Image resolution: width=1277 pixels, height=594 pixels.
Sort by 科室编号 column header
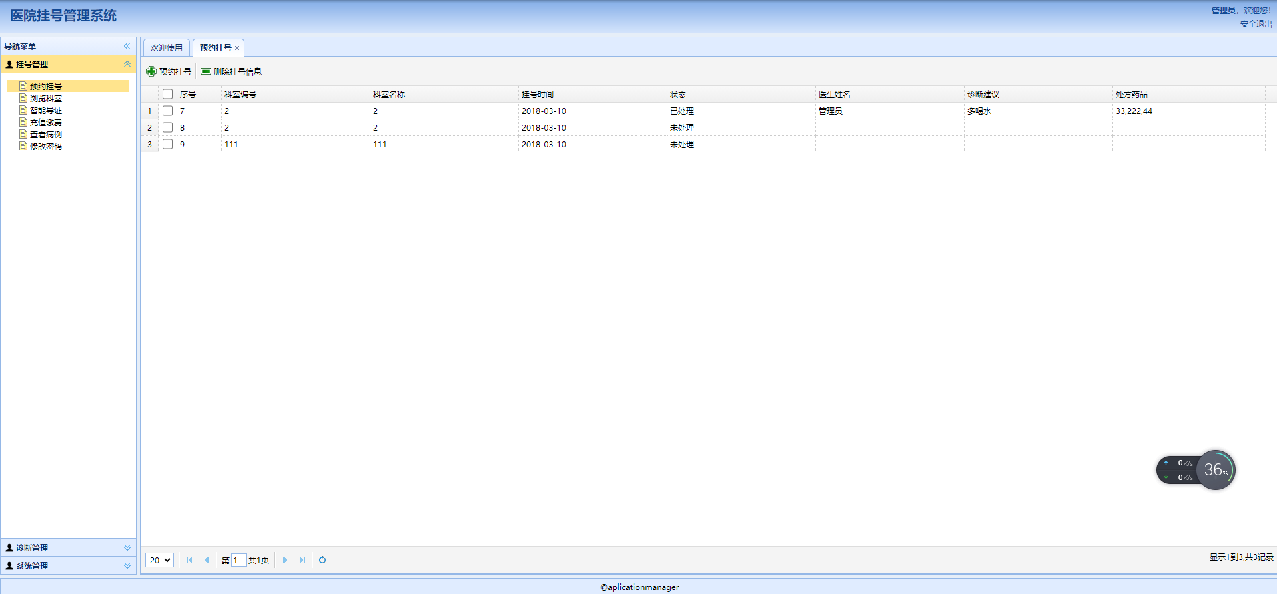pos(296,94)
